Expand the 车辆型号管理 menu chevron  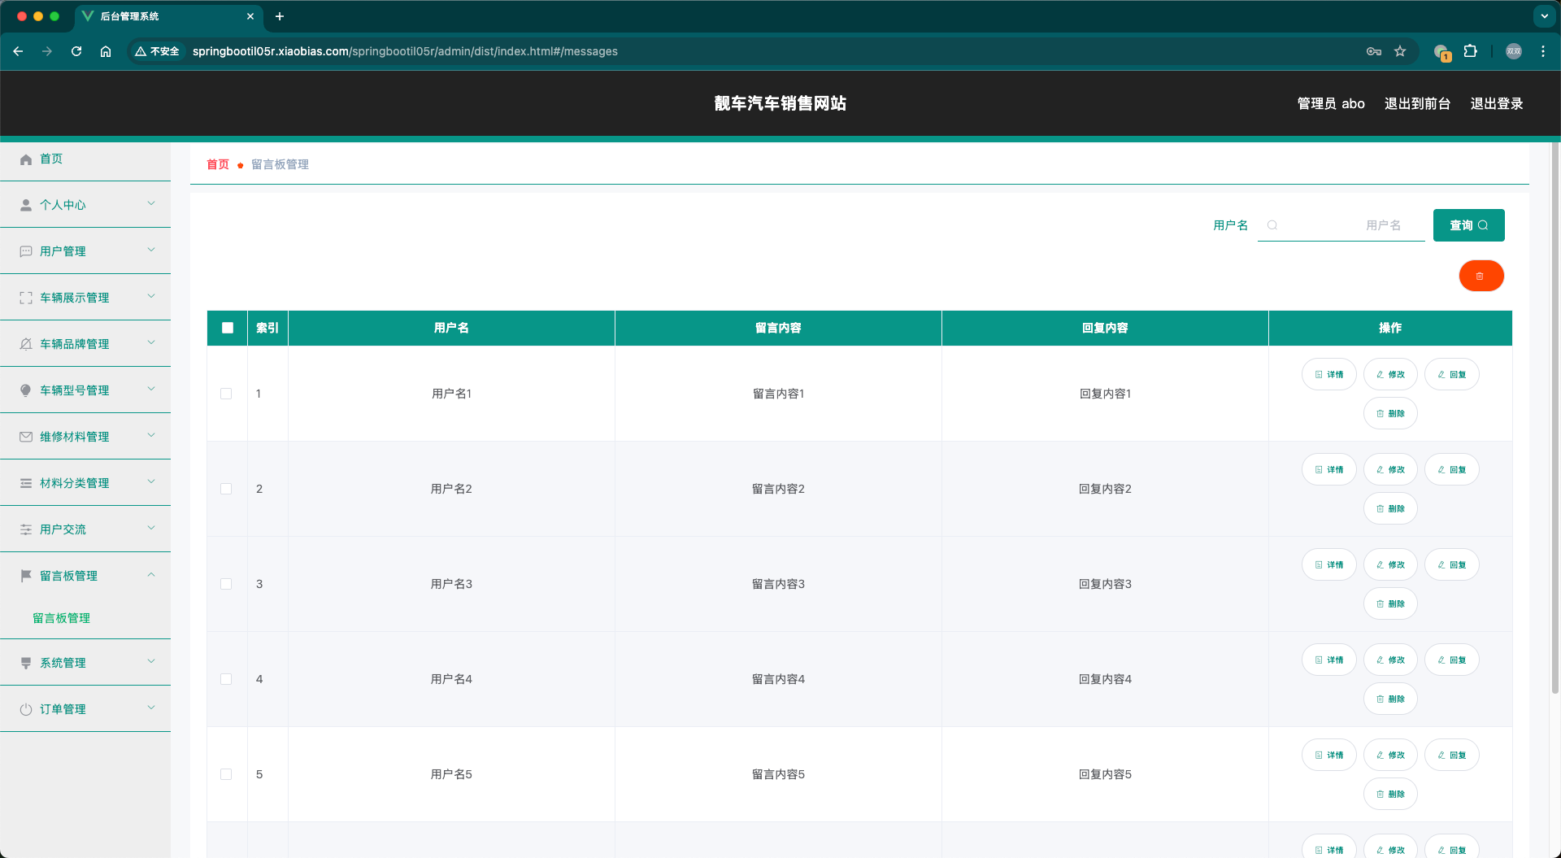[151, 389]
